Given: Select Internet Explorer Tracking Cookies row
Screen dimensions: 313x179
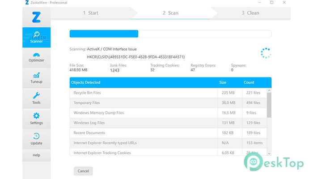Looking at the screenshot, I should click(168, 152).
